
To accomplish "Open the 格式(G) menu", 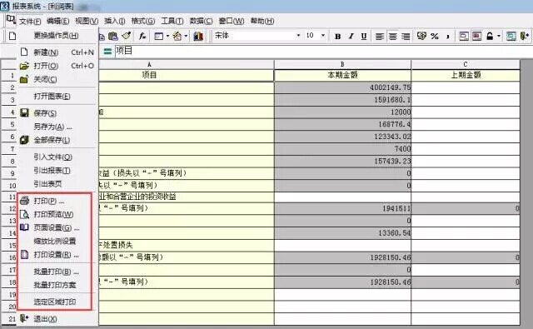I will [142, 21].
